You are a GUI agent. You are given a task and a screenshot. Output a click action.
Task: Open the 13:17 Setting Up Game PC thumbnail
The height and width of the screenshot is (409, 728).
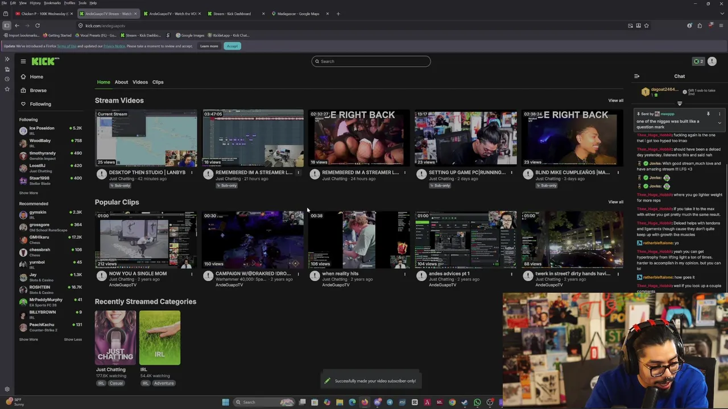466,138
